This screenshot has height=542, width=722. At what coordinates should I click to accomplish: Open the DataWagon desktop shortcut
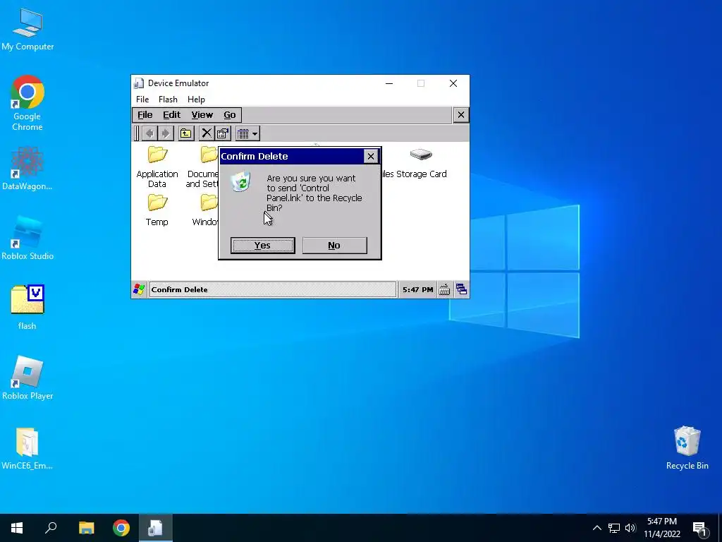click(x=27, y=169)
